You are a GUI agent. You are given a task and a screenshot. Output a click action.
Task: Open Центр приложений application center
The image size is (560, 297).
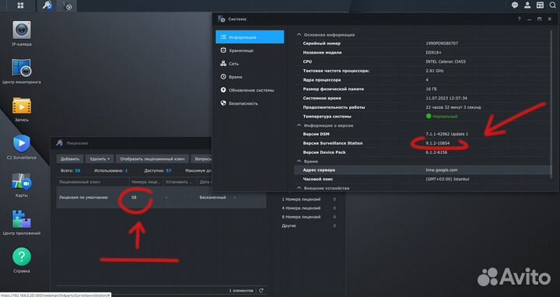(22, 222)
